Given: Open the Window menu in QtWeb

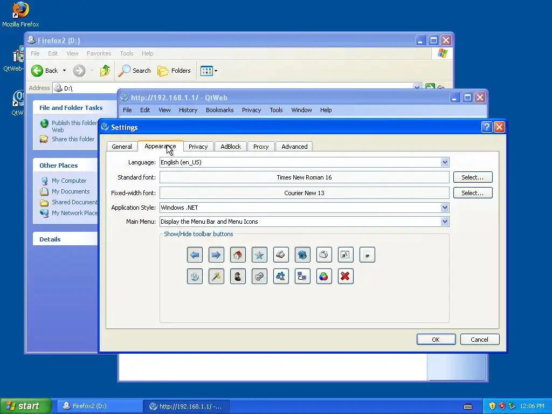Looking at the screenshot, I should pos(301,110).
